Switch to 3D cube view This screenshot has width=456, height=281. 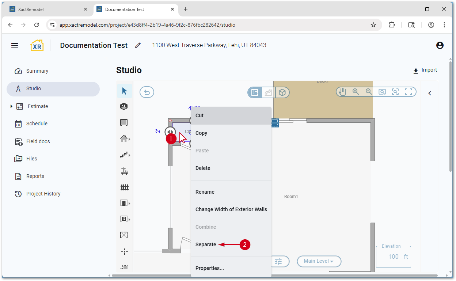pos(282,92)
